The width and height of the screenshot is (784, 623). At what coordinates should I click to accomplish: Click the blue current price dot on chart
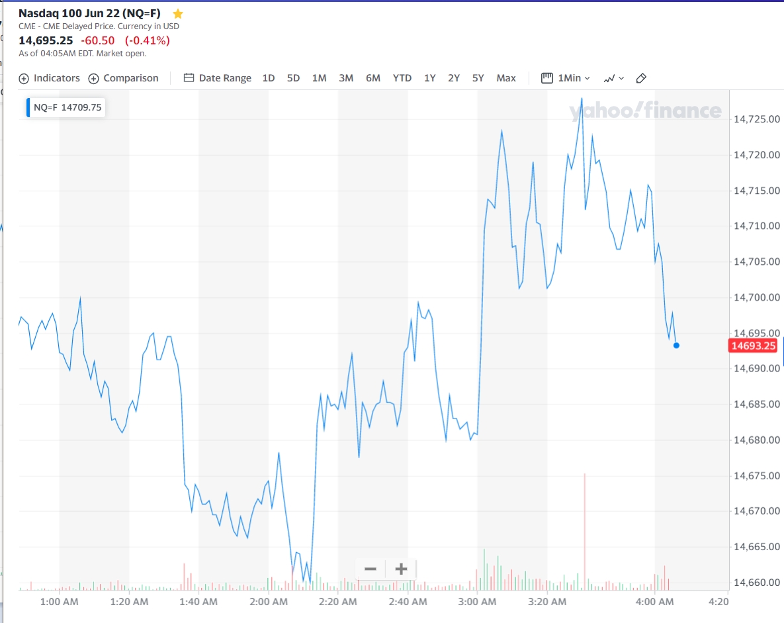pos(677,346)
